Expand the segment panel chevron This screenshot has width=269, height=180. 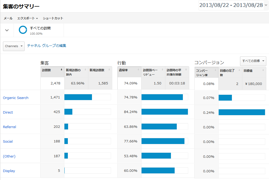(x=7, y=30)
